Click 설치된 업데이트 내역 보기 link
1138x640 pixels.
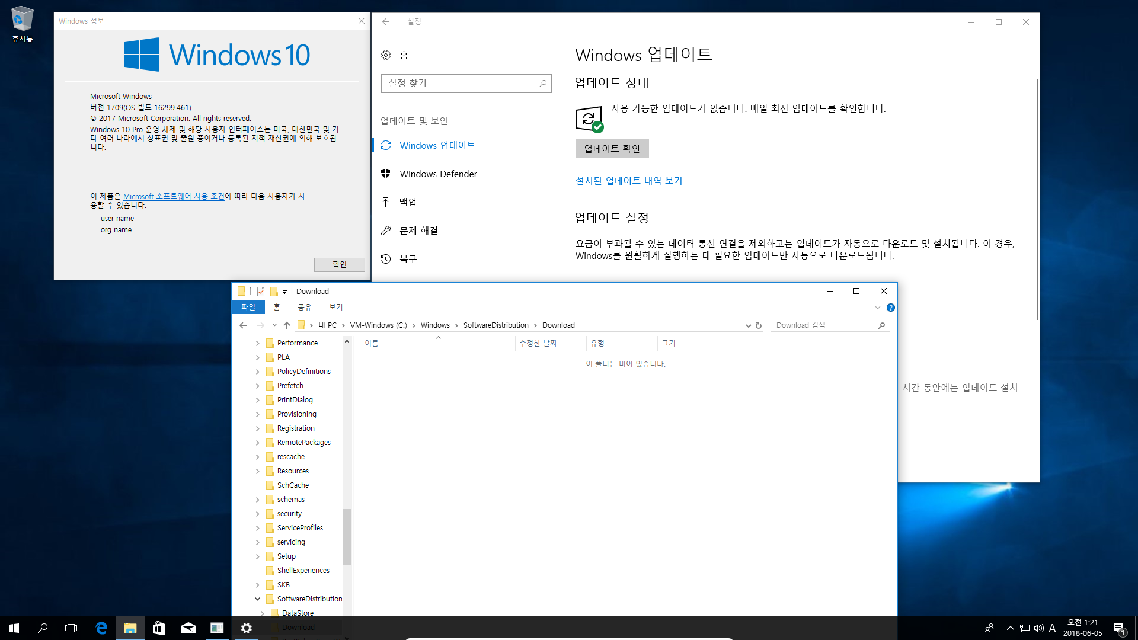[629, 181]
